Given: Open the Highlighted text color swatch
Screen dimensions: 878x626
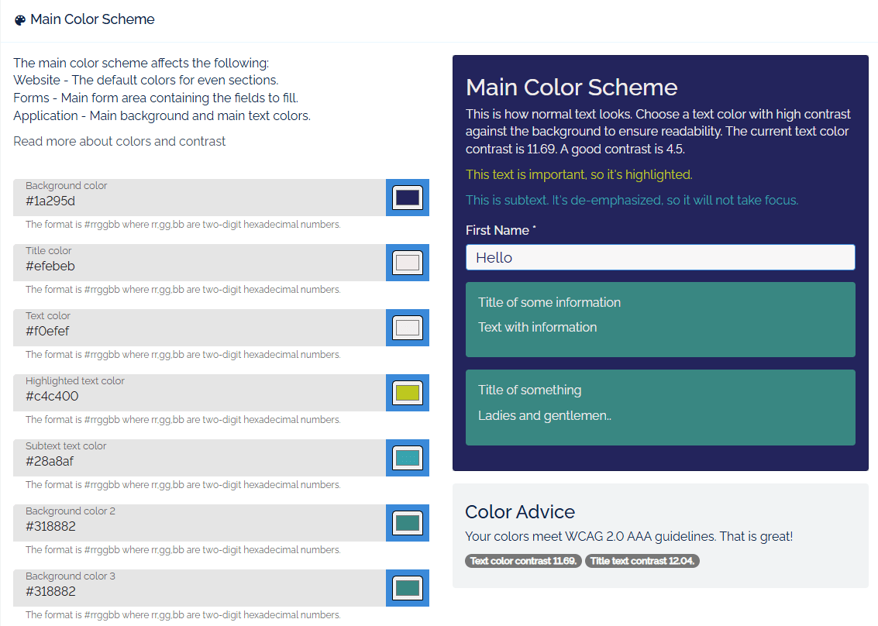Looking at the screenshot, I should (407, 393).
